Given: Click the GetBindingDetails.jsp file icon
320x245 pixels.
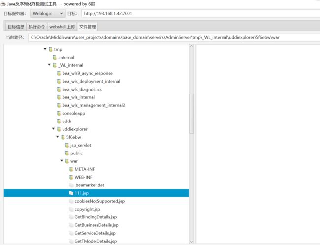Looking at the screenshot, I should coord(71,217).
